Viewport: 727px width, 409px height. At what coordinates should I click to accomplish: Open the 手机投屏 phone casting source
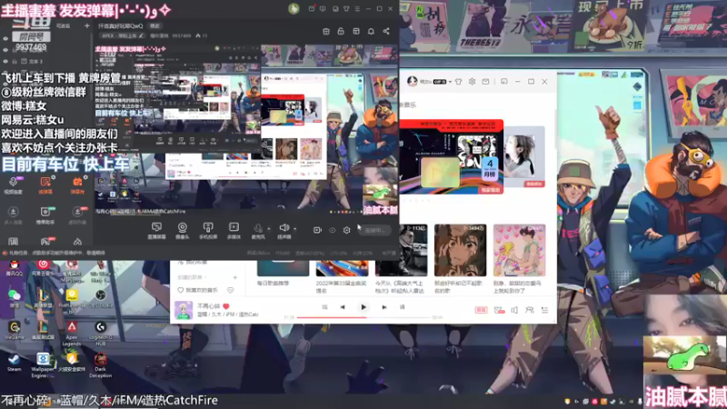(x=208, y=230)
